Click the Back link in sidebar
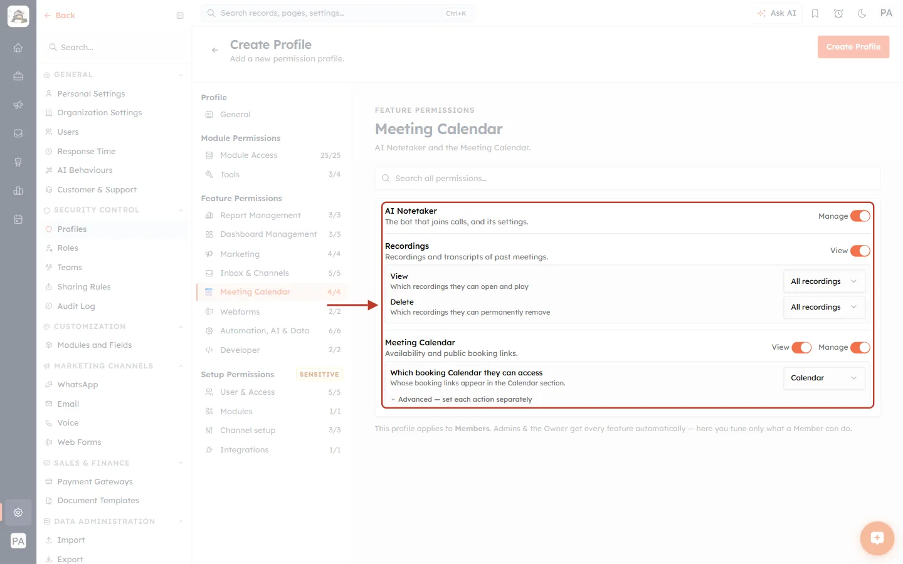 60,16
